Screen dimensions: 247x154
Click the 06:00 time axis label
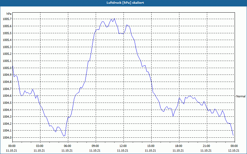click(x=68, y=146)
